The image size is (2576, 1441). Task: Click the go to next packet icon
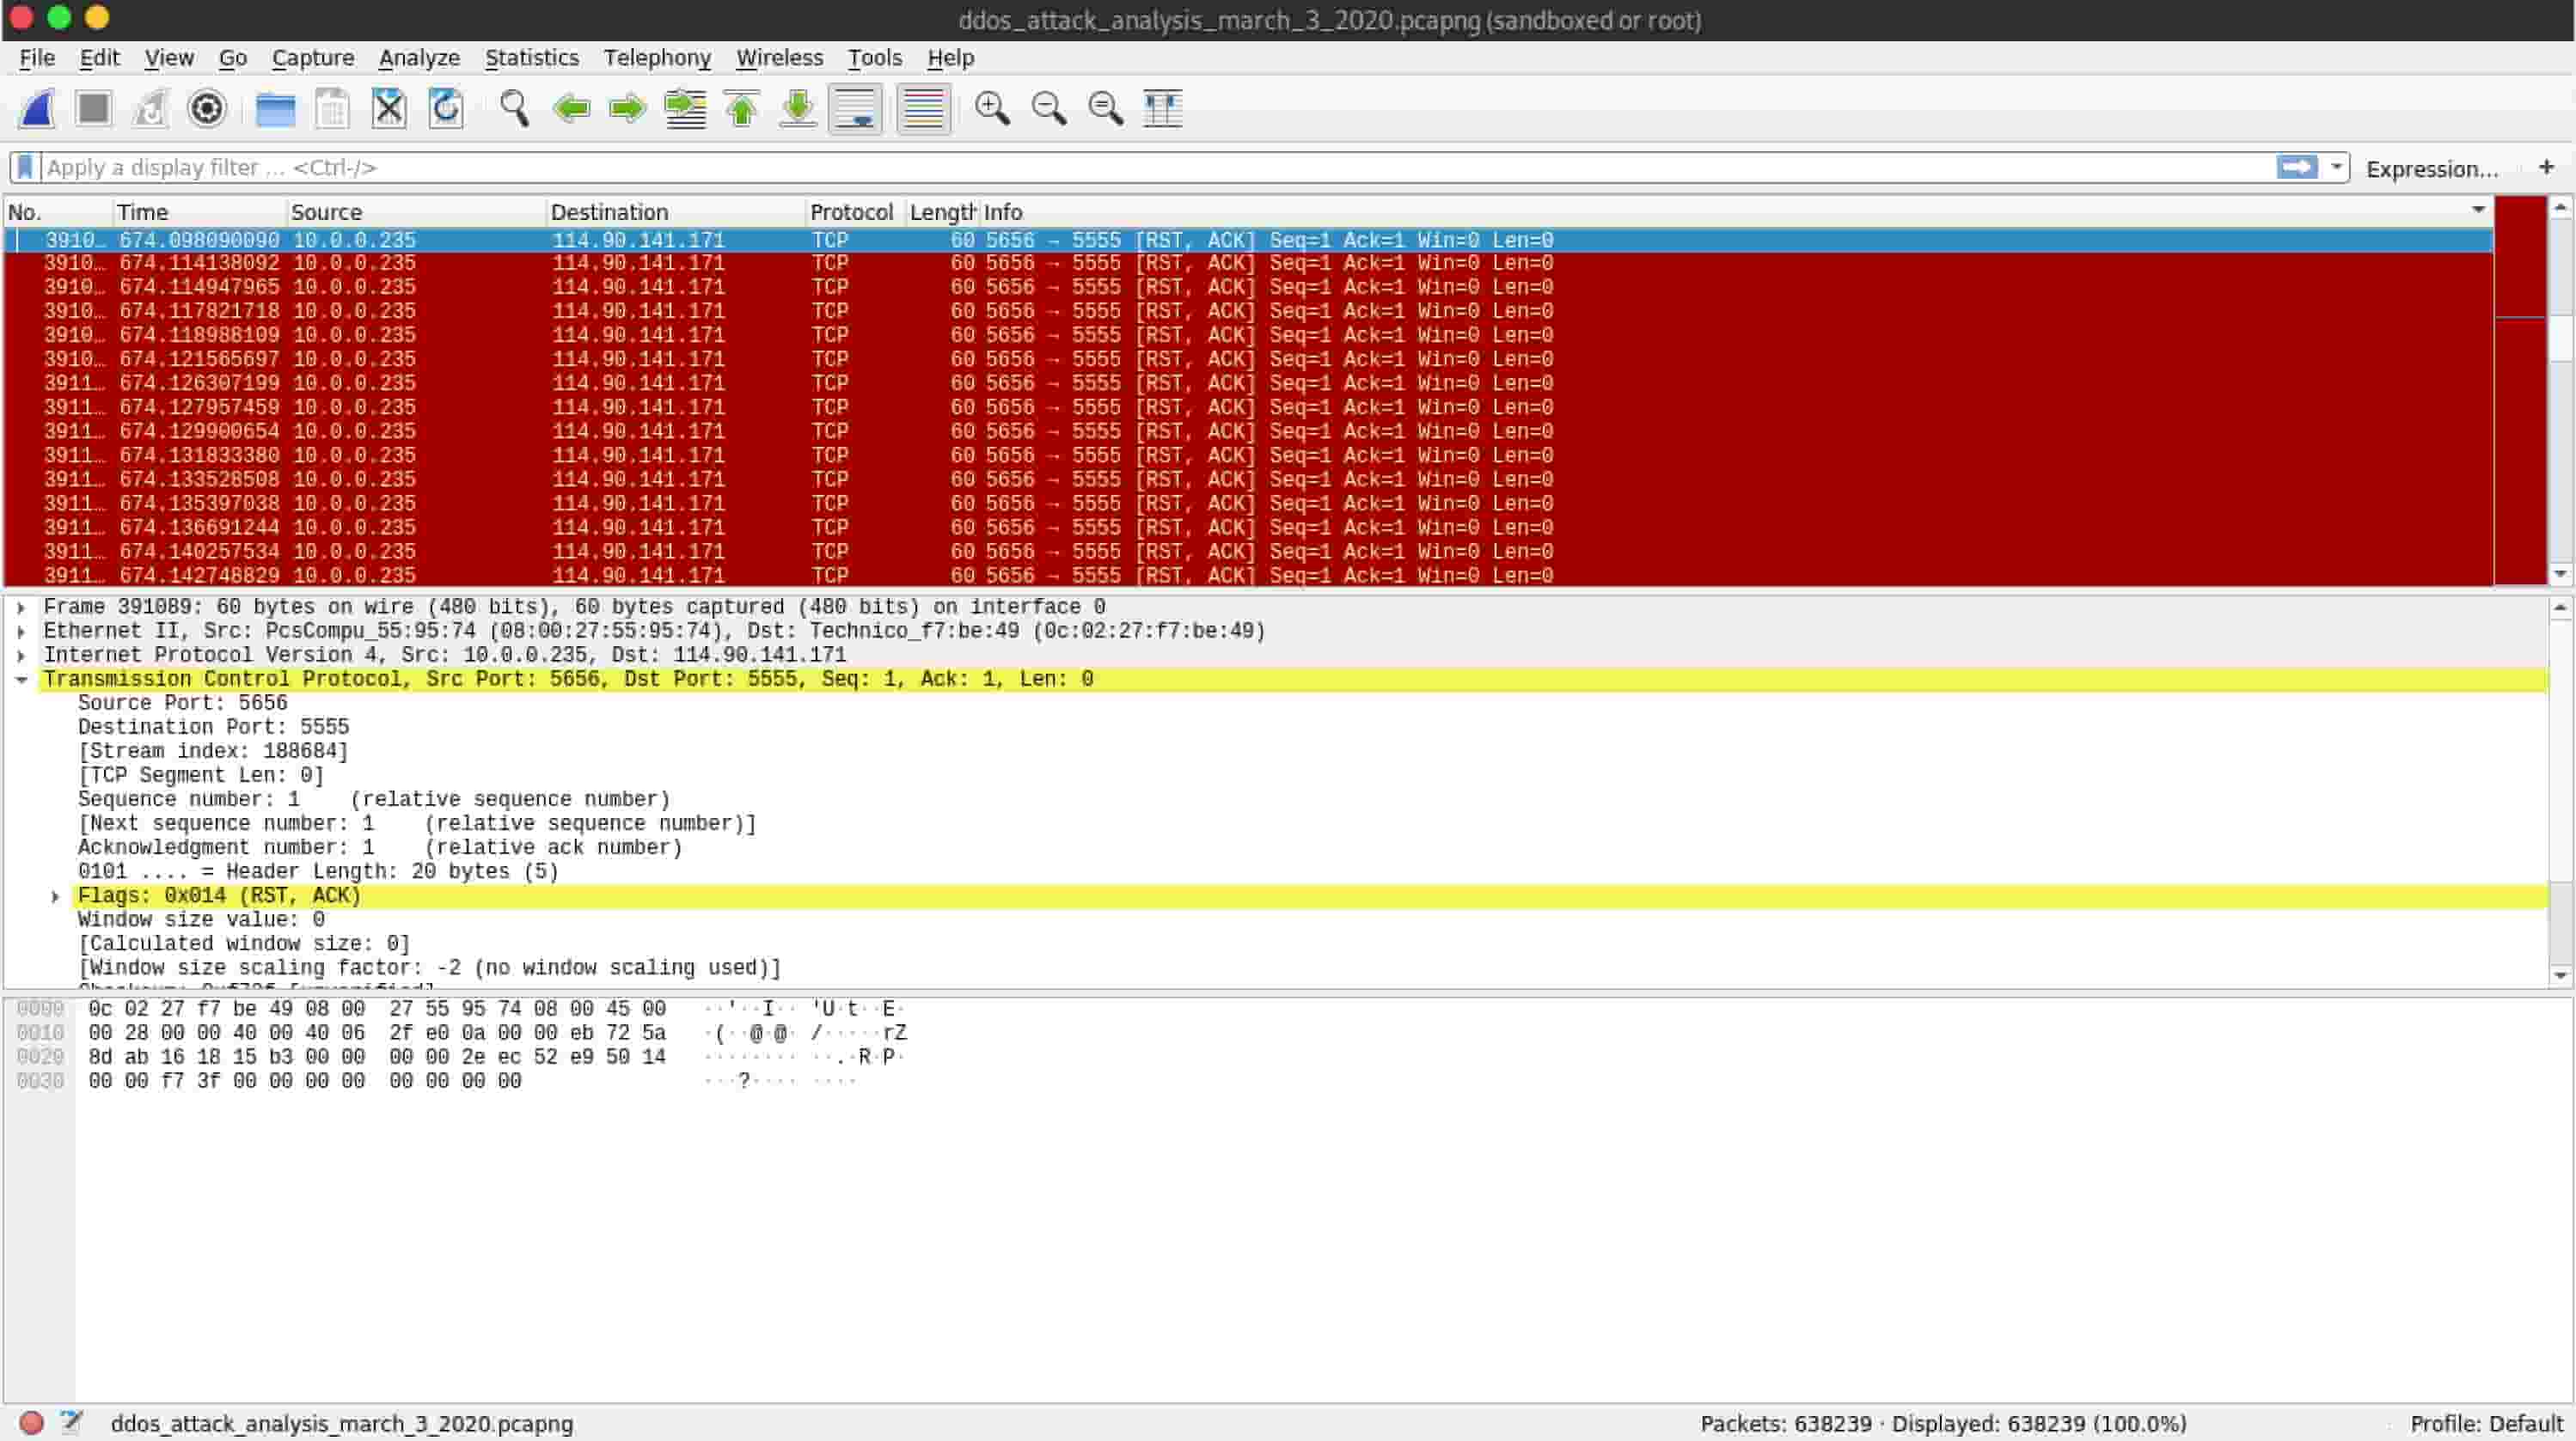(x=625, y=108)
